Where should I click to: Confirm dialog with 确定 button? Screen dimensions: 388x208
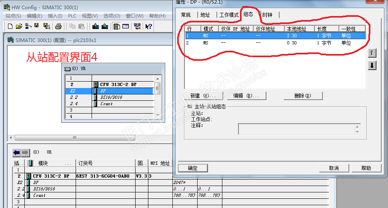click(193, 168)
